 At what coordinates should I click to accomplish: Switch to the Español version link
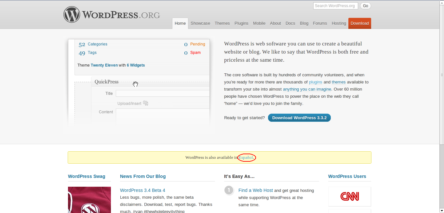tap(246, 157)
